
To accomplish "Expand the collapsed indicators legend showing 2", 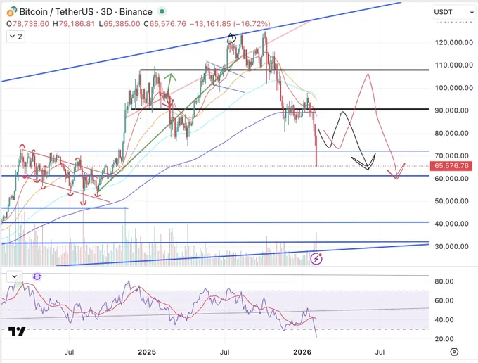I will point(16,37).
